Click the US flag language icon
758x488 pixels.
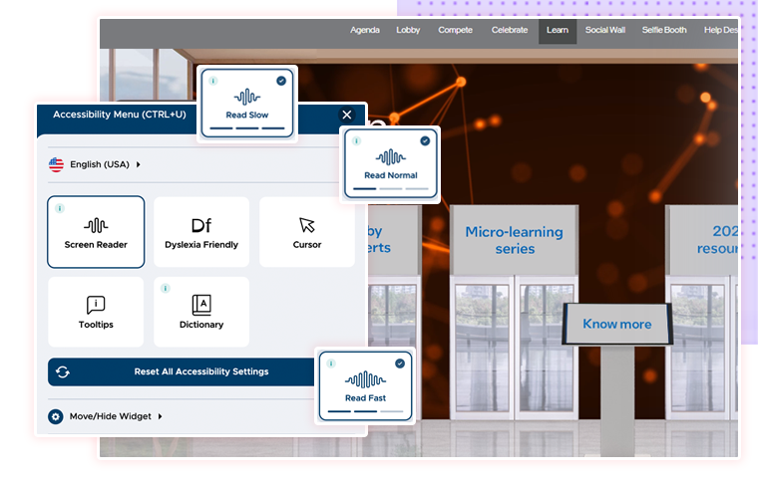(x=57, y=164)
